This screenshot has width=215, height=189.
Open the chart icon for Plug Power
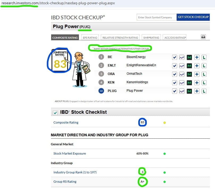[182, 91]
